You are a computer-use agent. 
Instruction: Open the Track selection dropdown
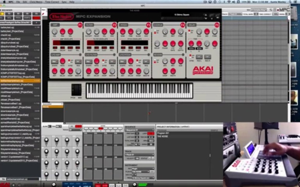[x=140, y=155]
